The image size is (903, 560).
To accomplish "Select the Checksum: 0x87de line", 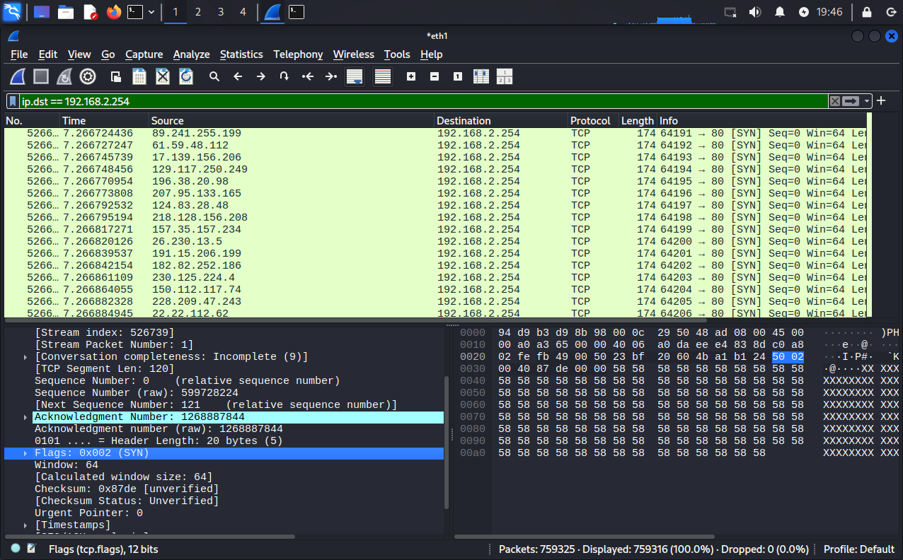I will pos(224,489).
